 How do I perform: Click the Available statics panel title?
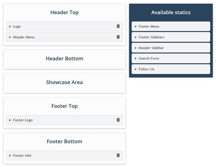coord(171,13)
